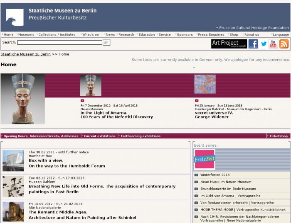
Task: Open the Research menu
Action: click(126, 34)
